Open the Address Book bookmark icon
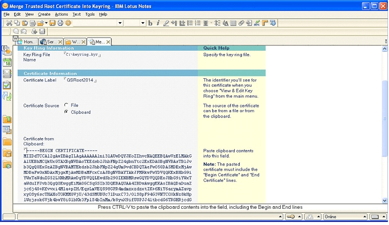 (x=7, y=74)
